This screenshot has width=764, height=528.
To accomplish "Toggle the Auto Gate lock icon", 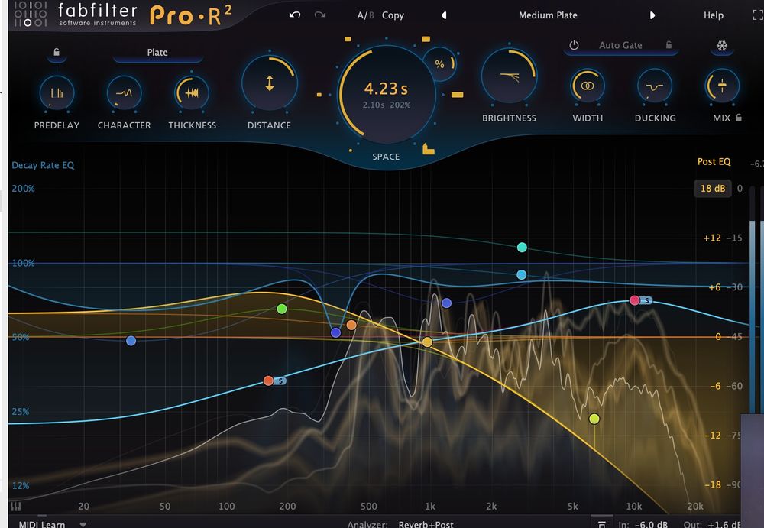I will [669, 45].
